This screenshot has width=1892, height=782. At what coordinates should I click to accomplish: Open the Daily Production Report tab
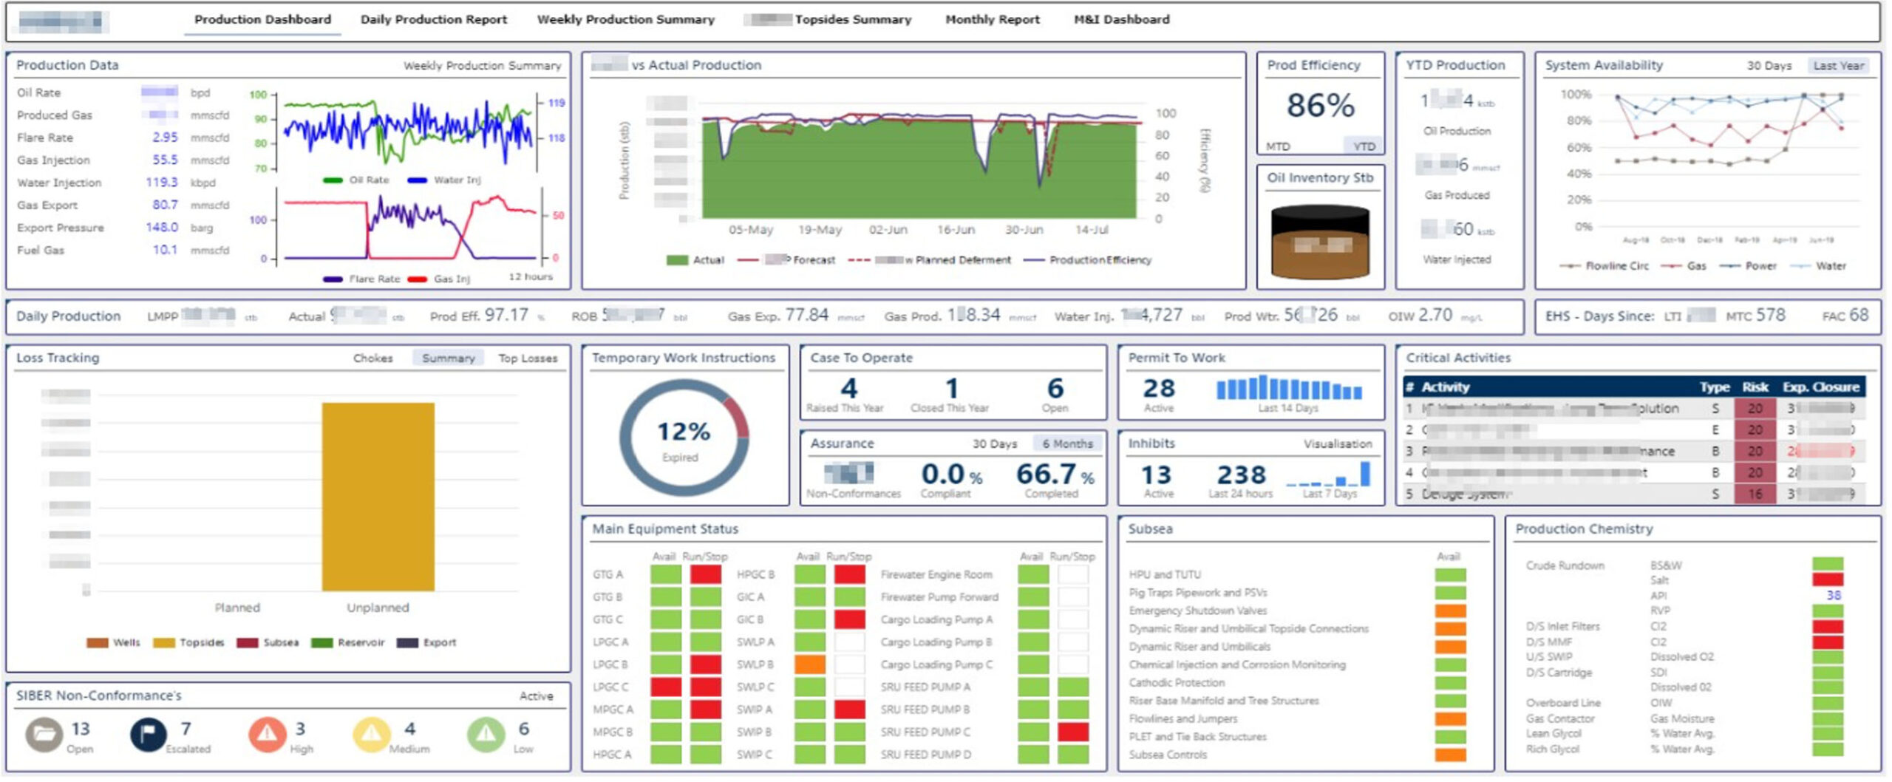coord(434,20)
